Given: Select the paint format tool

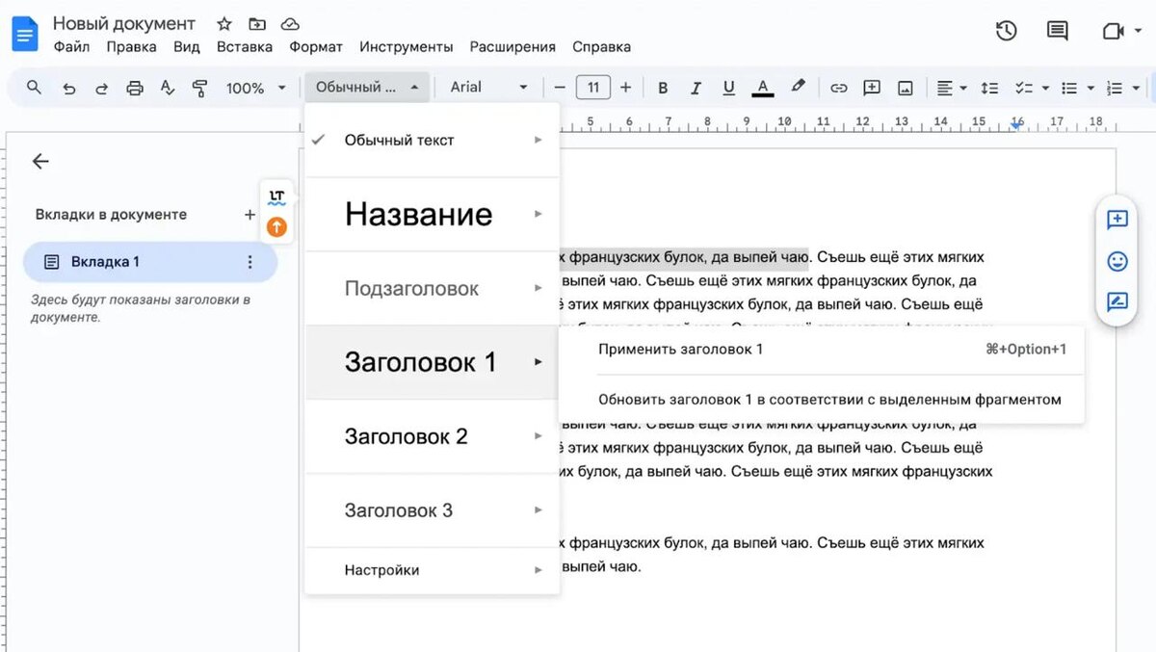Looking at the screenshot, I should [199, 87].
